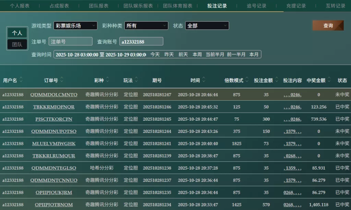Viewport: 351px width, 210px height.
Task: Switch to 团队 view toggle
Action: pos(17,45)
